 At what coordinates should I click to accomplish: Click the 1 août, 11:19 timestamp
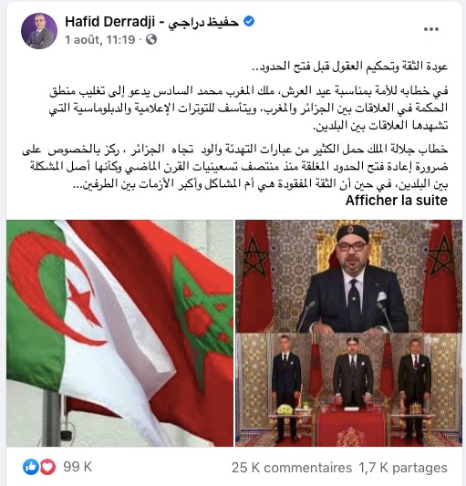[x=99, y=40]
